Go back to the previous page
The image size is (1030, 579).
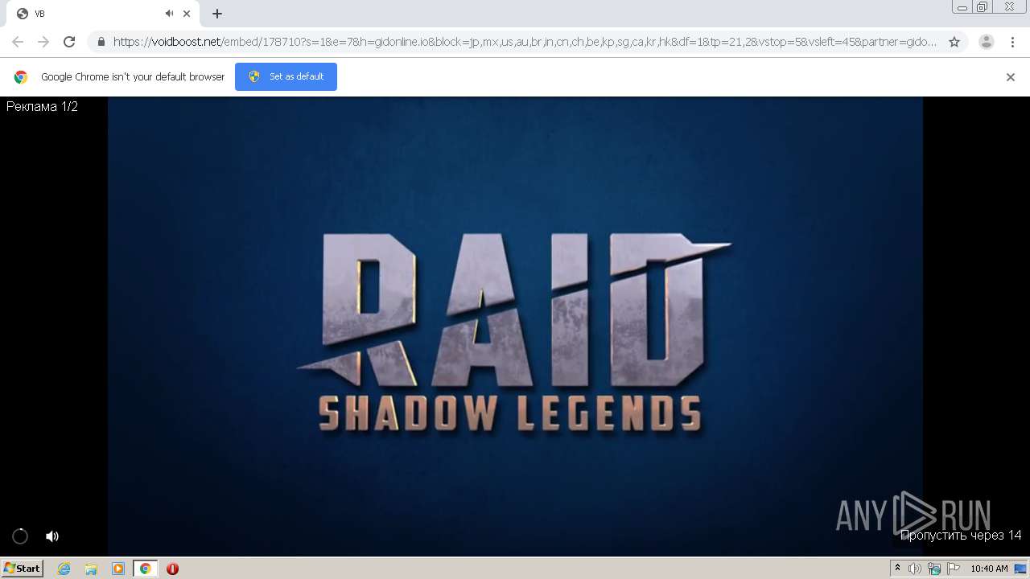coord(18,42)
